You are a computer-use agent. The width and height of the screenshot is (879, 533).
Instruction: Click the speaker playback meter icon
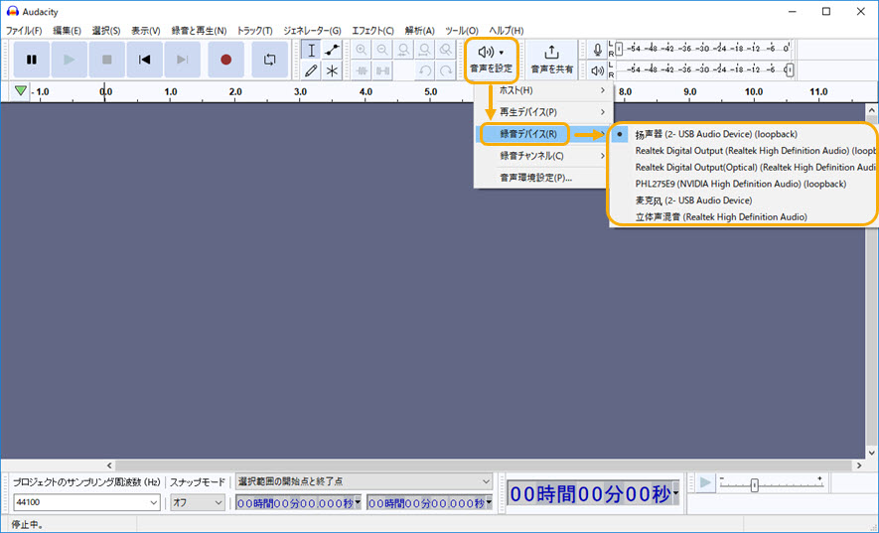click(x=598, y=70)
